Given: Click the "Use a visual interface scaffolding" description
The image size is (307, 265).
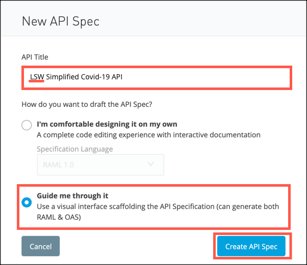Looking at the screenshot, I should [158, 207].
